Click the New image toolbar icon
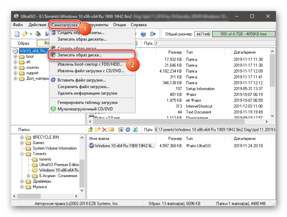The image size is (287, 217). tap(17, 34)
